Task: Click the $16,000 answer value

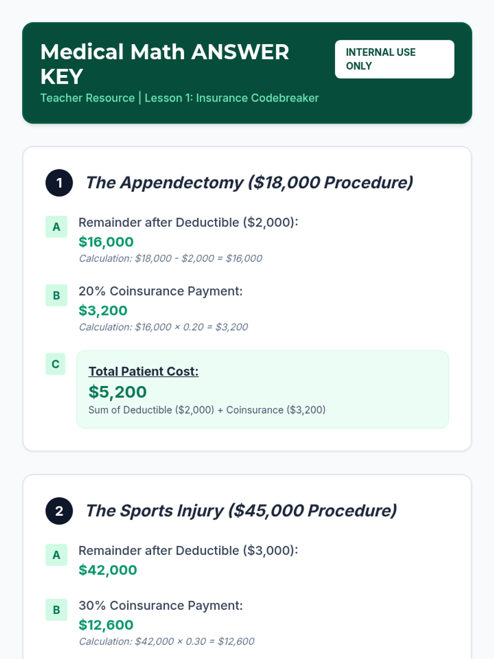Action: (106, 242)
